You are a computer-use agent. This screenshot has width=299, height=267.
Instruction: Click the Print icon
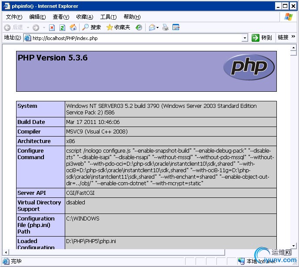[165, 27]
